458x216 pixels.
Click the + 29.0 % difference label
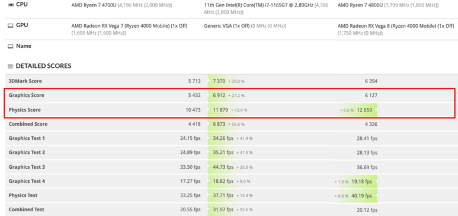236,81
